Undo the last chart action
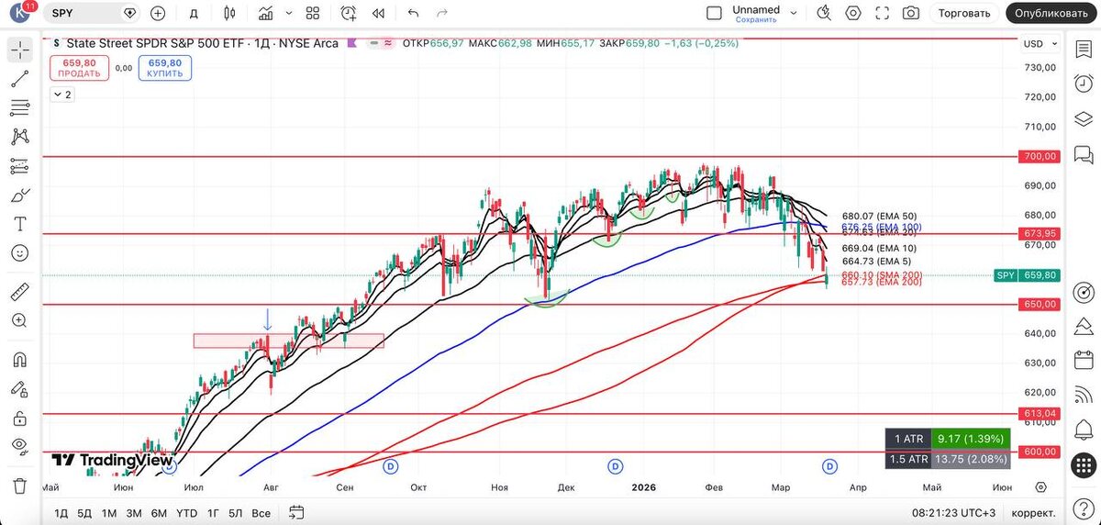The width and height of the screenshot is (1101, 525). [413, 13]
